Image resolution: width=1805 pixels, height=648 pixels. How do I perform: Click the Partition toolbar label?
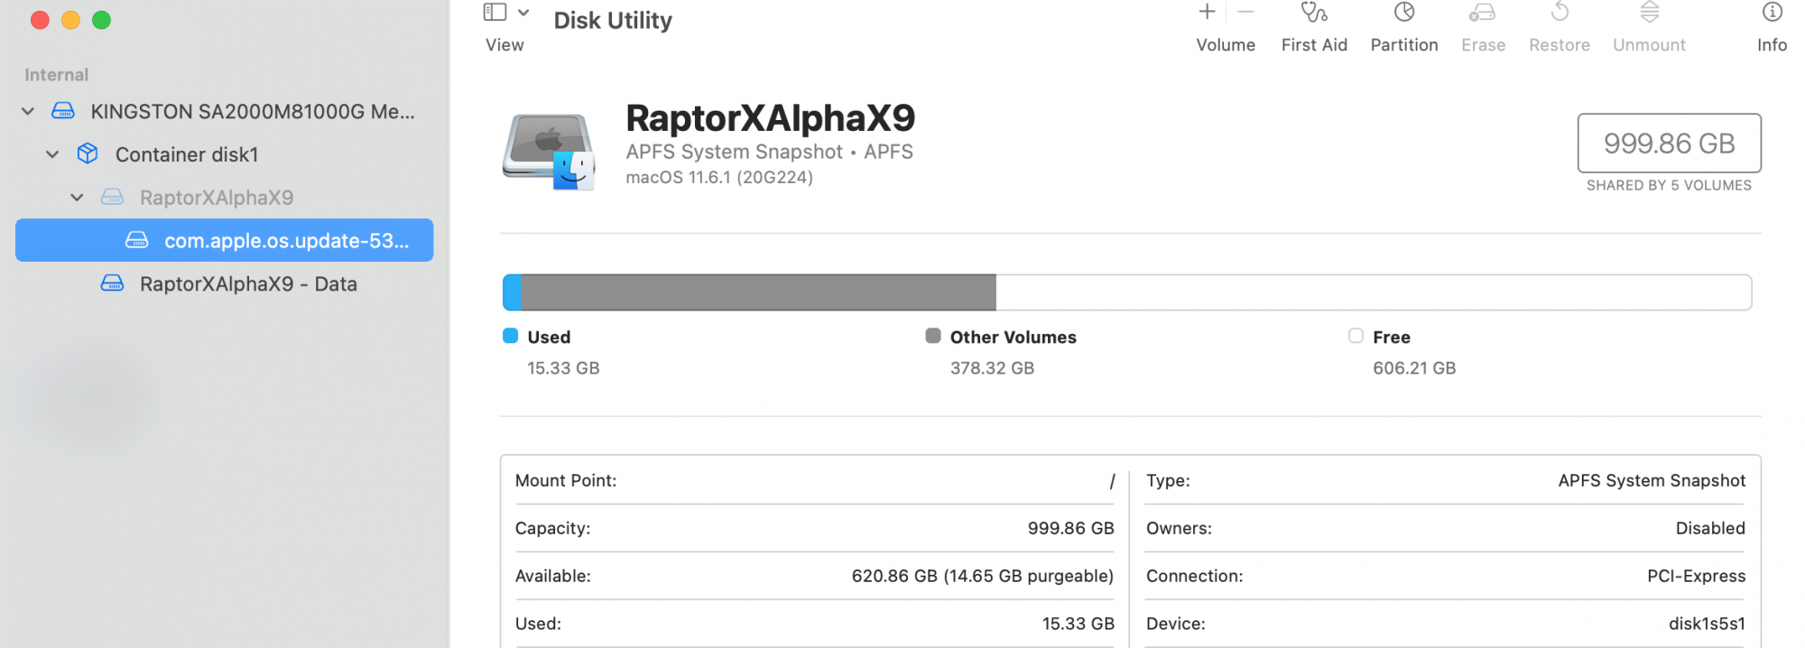[1404, 45]
